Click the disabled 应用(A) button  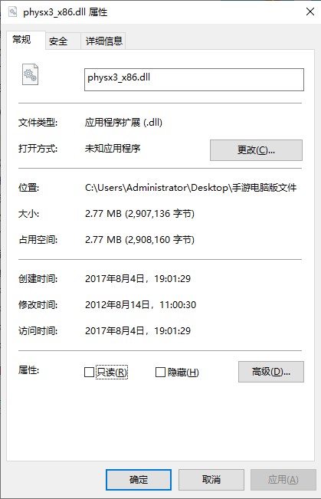(283, 480)
